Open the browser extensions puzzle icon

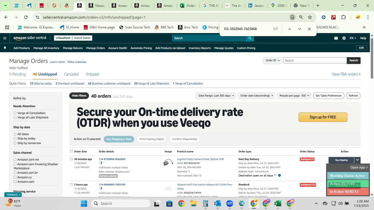343,17
